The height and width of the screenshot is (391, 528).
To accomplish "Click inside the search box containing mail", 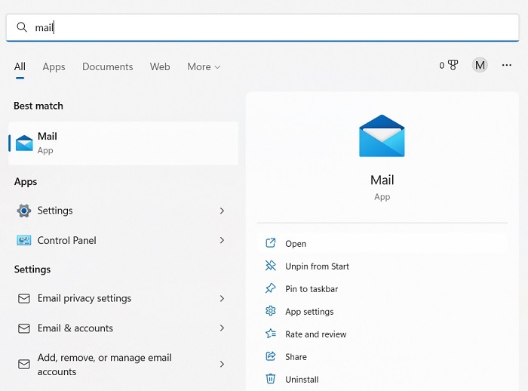I will 262,27.
